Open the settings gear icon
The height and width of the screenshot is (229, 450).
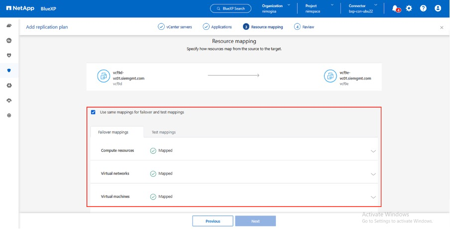click(x=409, y=8)
